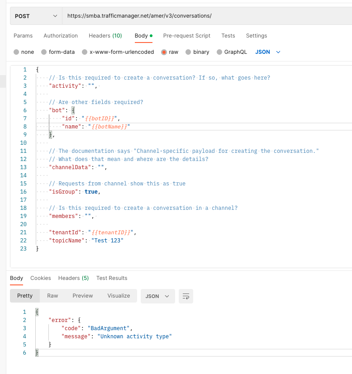
Task: Open the Visualize response view
Action: [119, 296]
